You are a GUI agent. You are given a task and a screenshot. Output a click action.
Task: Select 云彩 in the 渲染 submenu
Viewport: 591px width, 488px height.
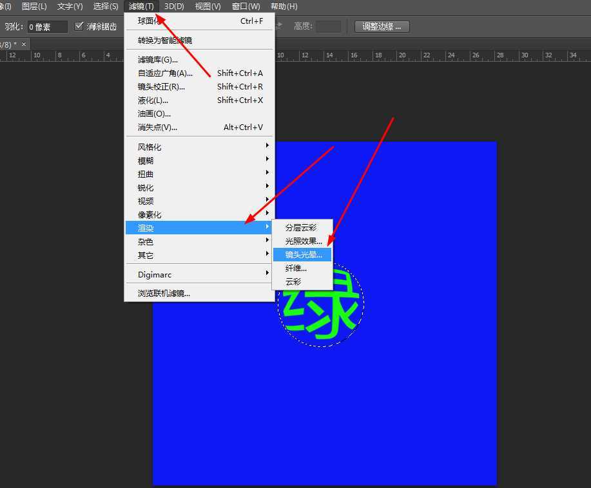click(293, 281)
